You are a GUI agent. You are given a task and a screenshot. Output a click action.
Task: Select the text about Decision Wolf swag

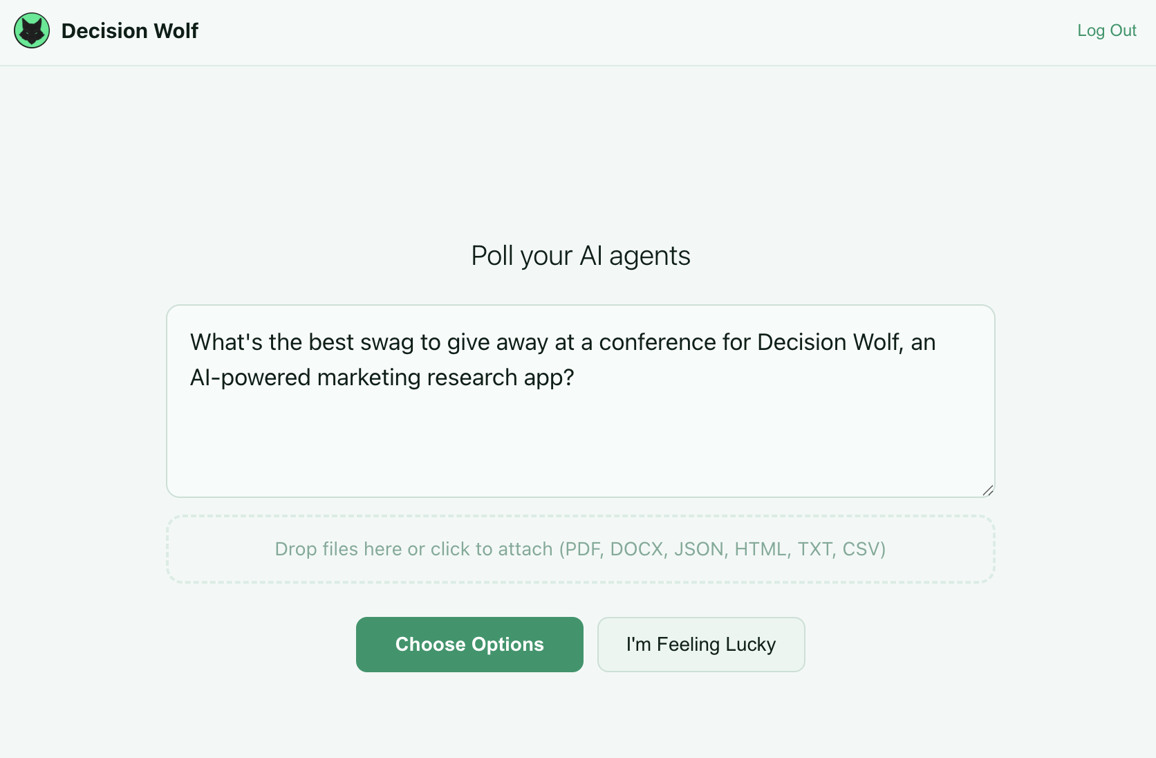coord(562,360)
